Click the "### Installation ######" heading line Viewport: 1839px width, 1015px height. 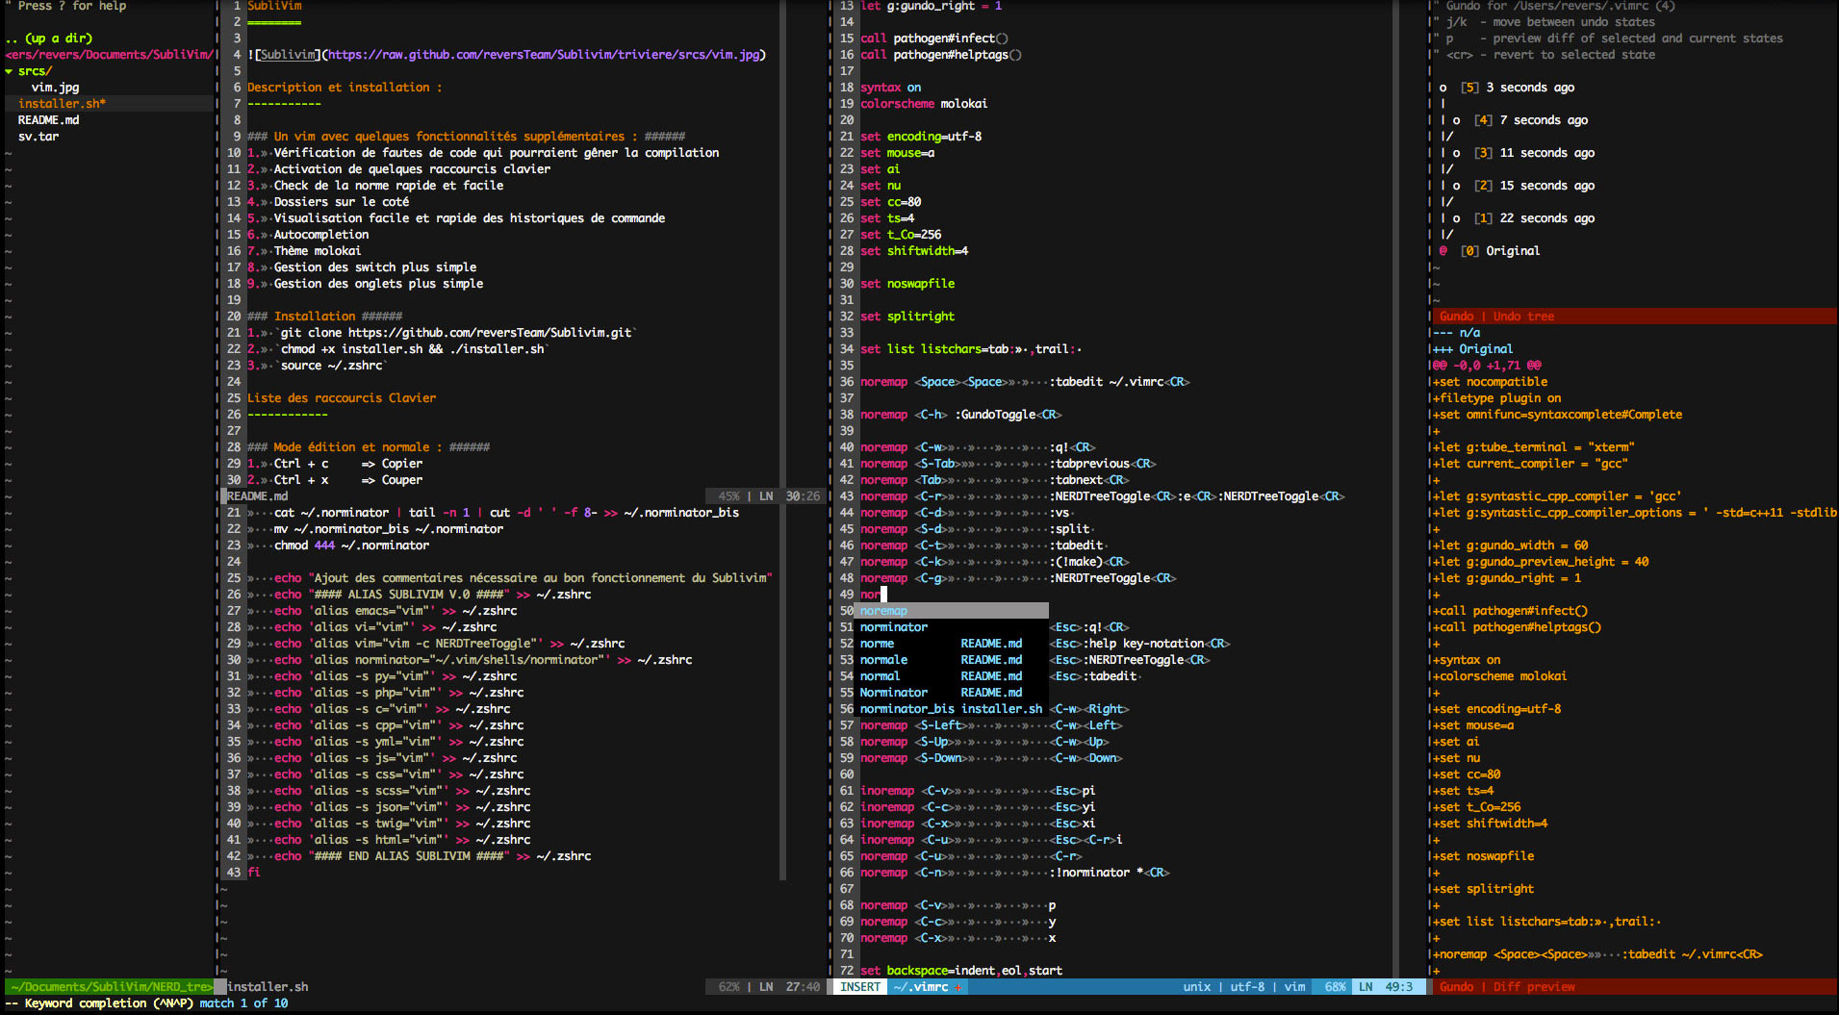[x=324, y=317]
